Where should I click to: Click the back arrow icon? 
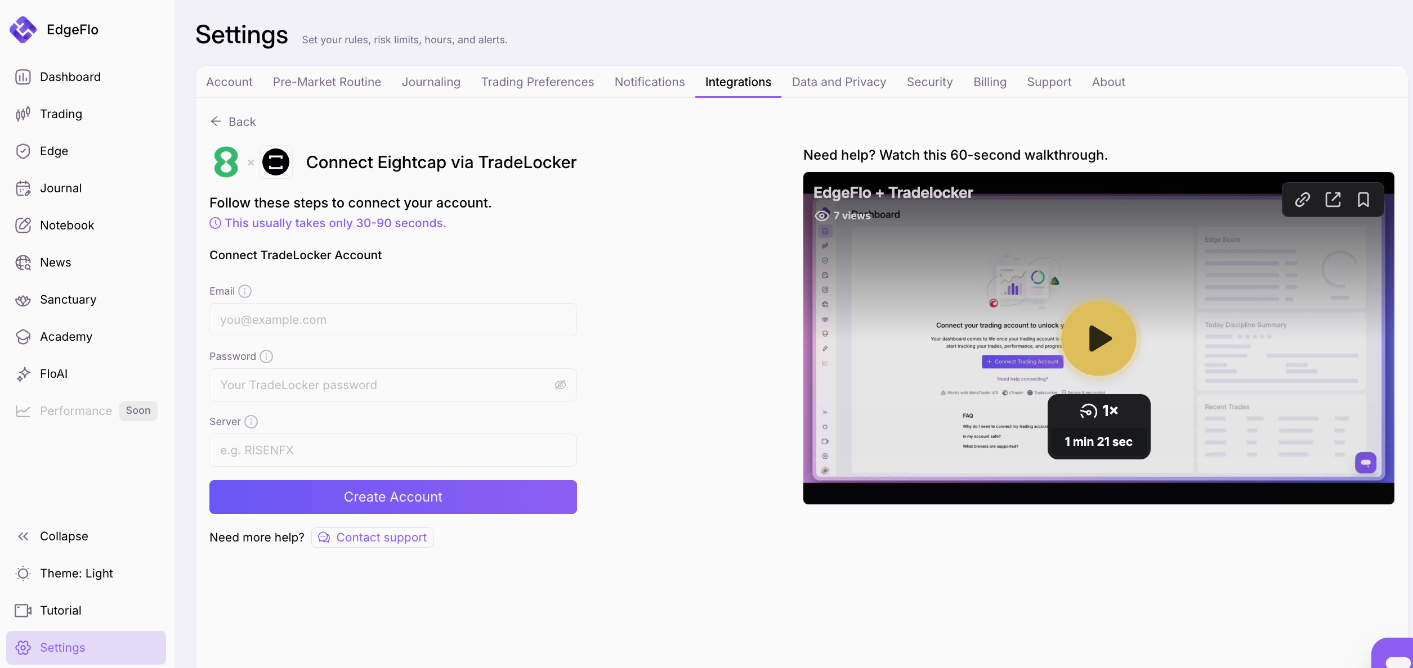coord(216,121)
